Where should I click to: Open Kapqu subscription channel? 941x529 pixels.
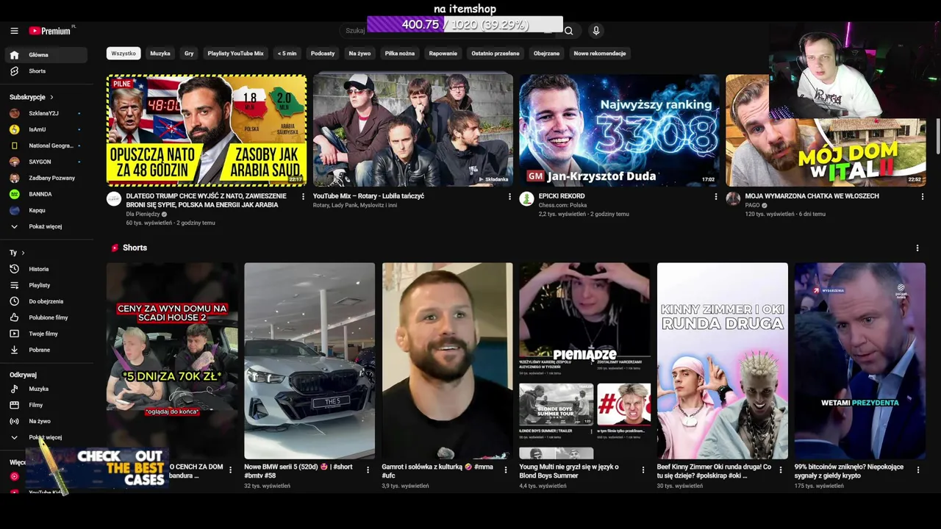point(46,210)
